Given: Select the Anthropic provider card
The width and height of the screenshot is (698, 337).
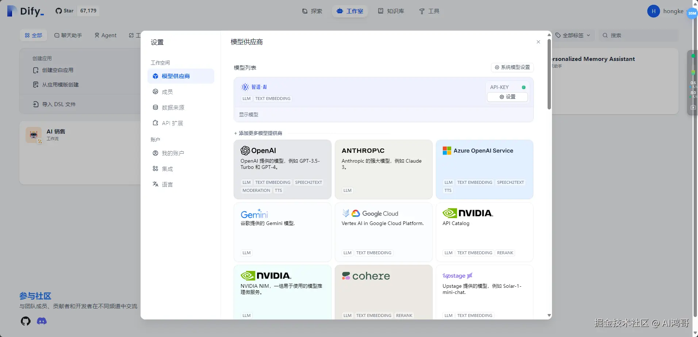Looking at the screenshot, I should coord(384,170).
